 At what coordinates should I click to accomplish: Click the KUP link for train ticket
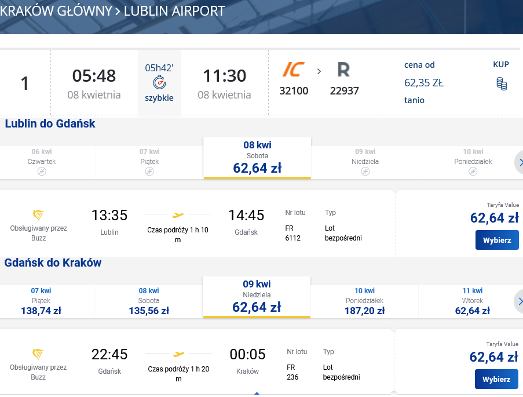click(x=501, y=64)
